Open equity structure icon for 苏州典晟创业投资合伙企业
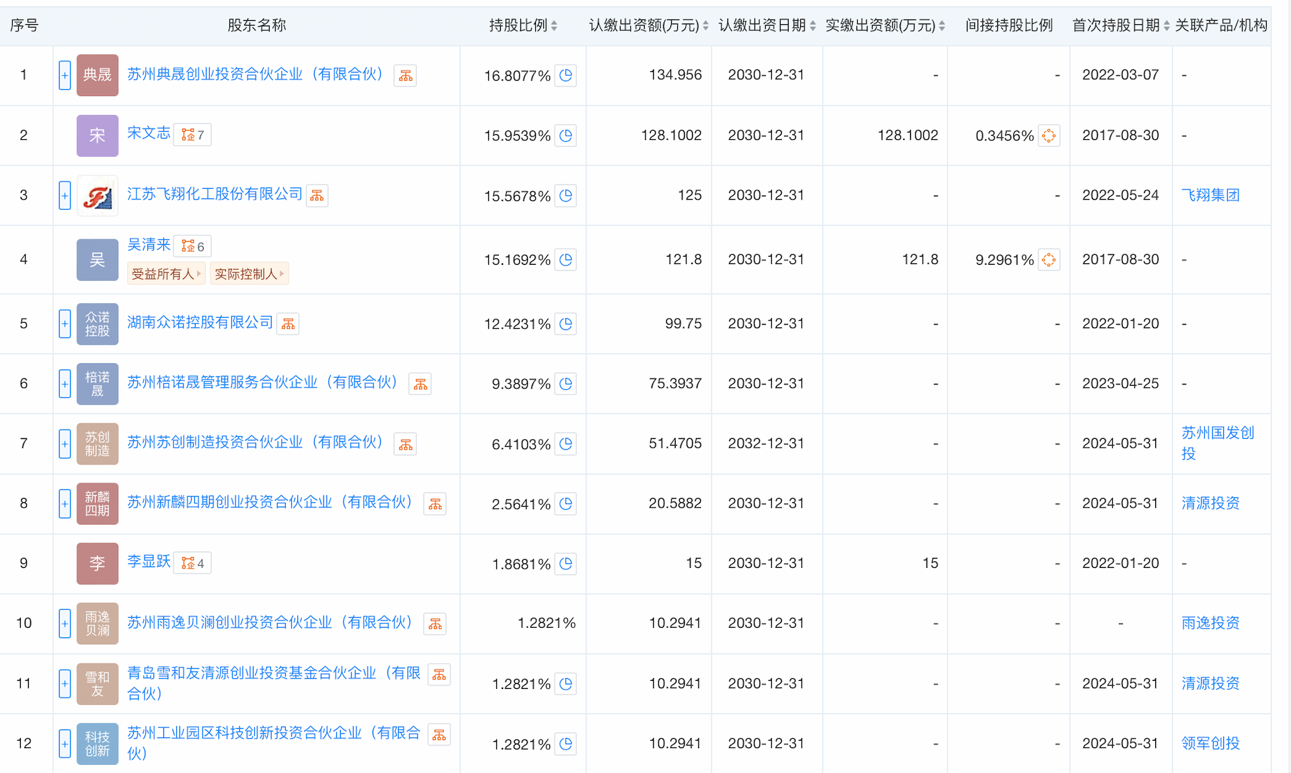This screenshot has width=1291, height=773. [405, 76]
